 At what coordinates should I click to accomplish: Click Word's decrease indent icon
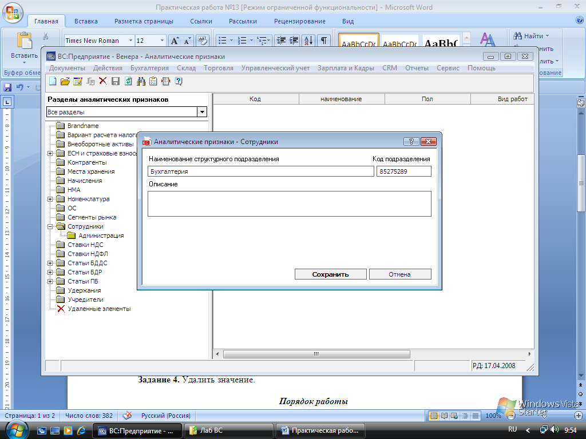[x=281, y=41]
